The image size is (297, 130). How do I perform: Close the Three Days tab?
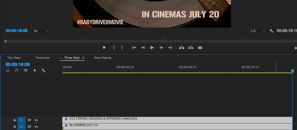click(60, 58)
